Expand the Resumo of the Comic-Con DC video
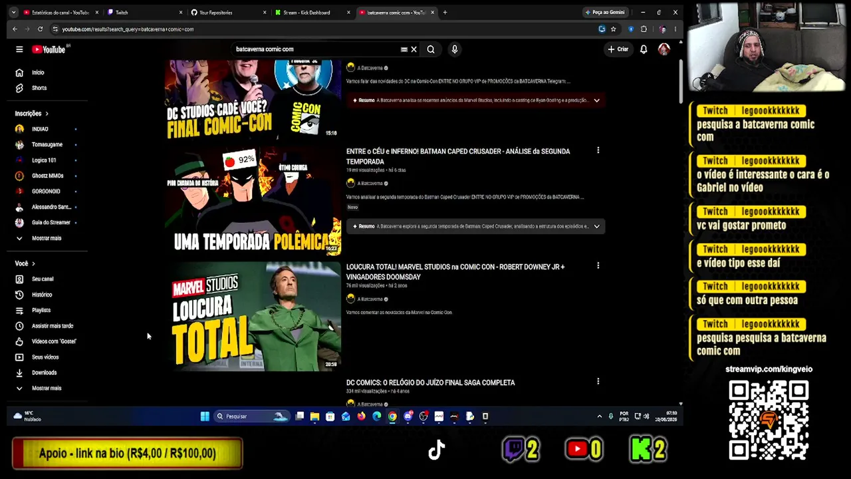 tap(596, 100)
